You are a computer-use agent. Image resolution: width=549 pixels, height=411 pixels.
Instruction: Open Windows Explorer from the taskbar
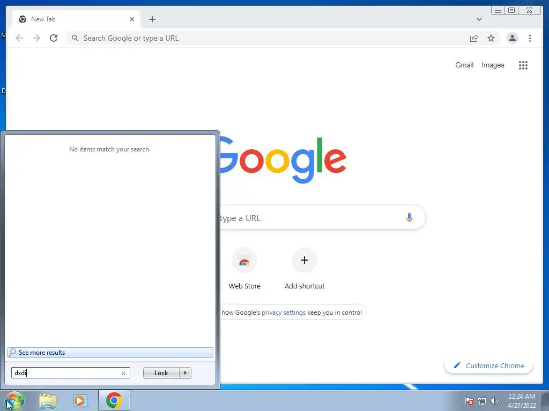pos(48,401)
